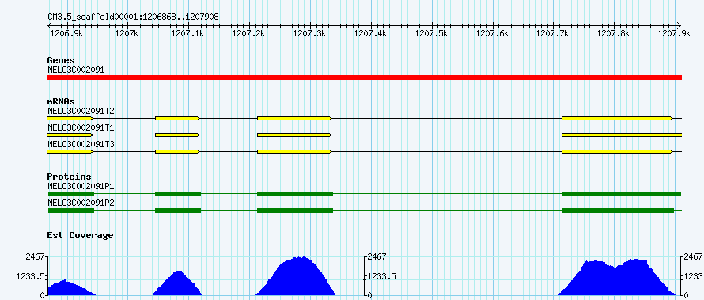Click the Proteins track title
704x300 pixels.
pos(69,177)
